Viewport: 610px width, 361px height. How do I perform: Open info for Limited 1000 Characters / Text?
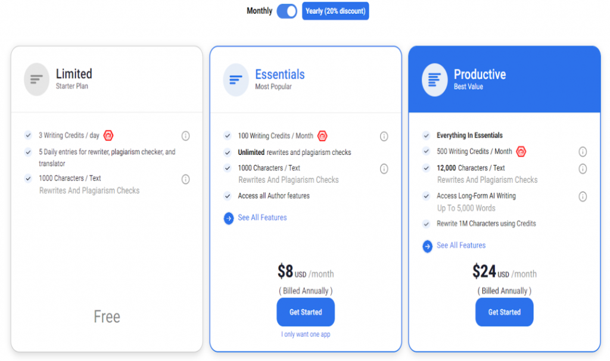point(186,179)
